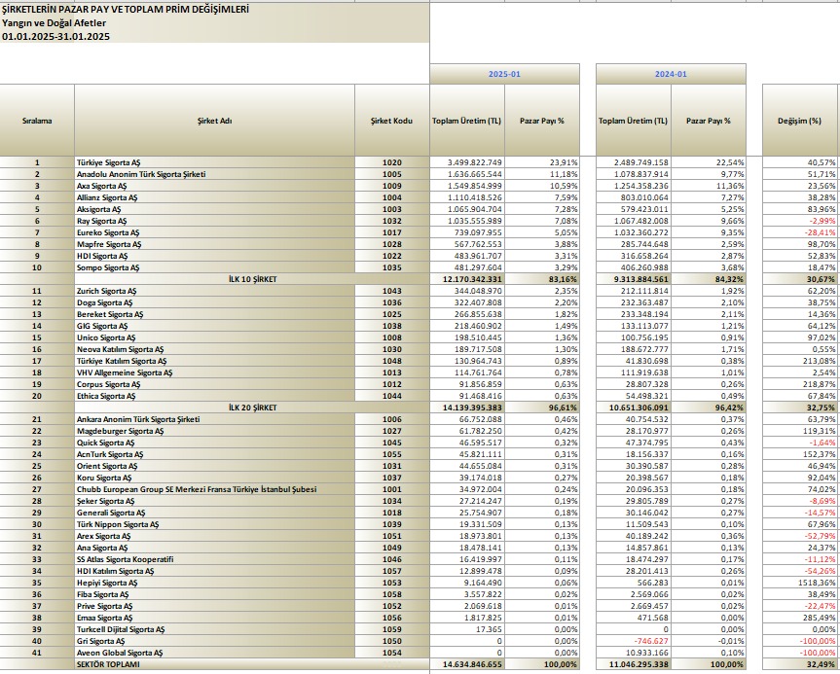
Task: Select the "Prive Sigorta AŞ" cell
Action: pyautogui.click(x=214, y=607)
